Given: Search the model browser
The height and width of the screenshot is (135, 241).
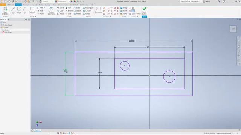Looking at the screenshot, I should pyautogui.click(x=26, y=19).
